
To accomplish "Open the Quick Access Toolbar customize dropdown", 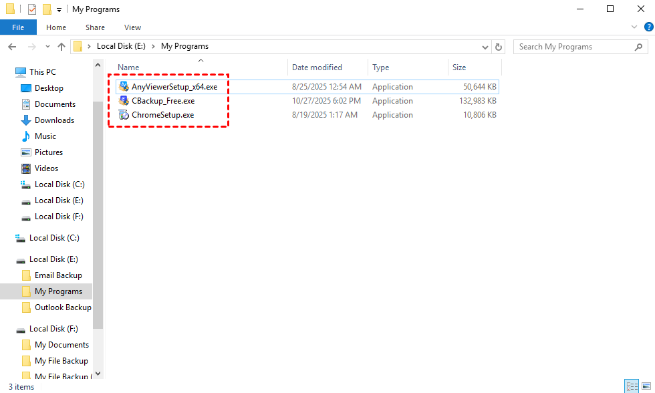I will point(59,9).
